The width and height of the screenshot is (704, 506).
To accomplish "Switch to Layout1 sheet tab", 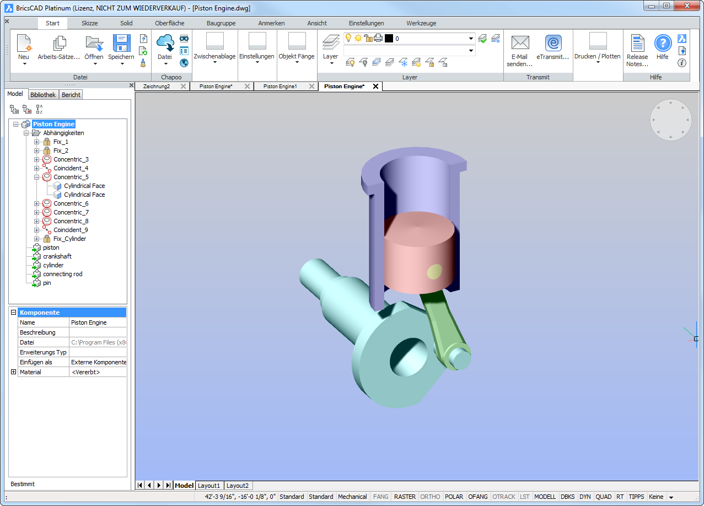I will (209, 486).
